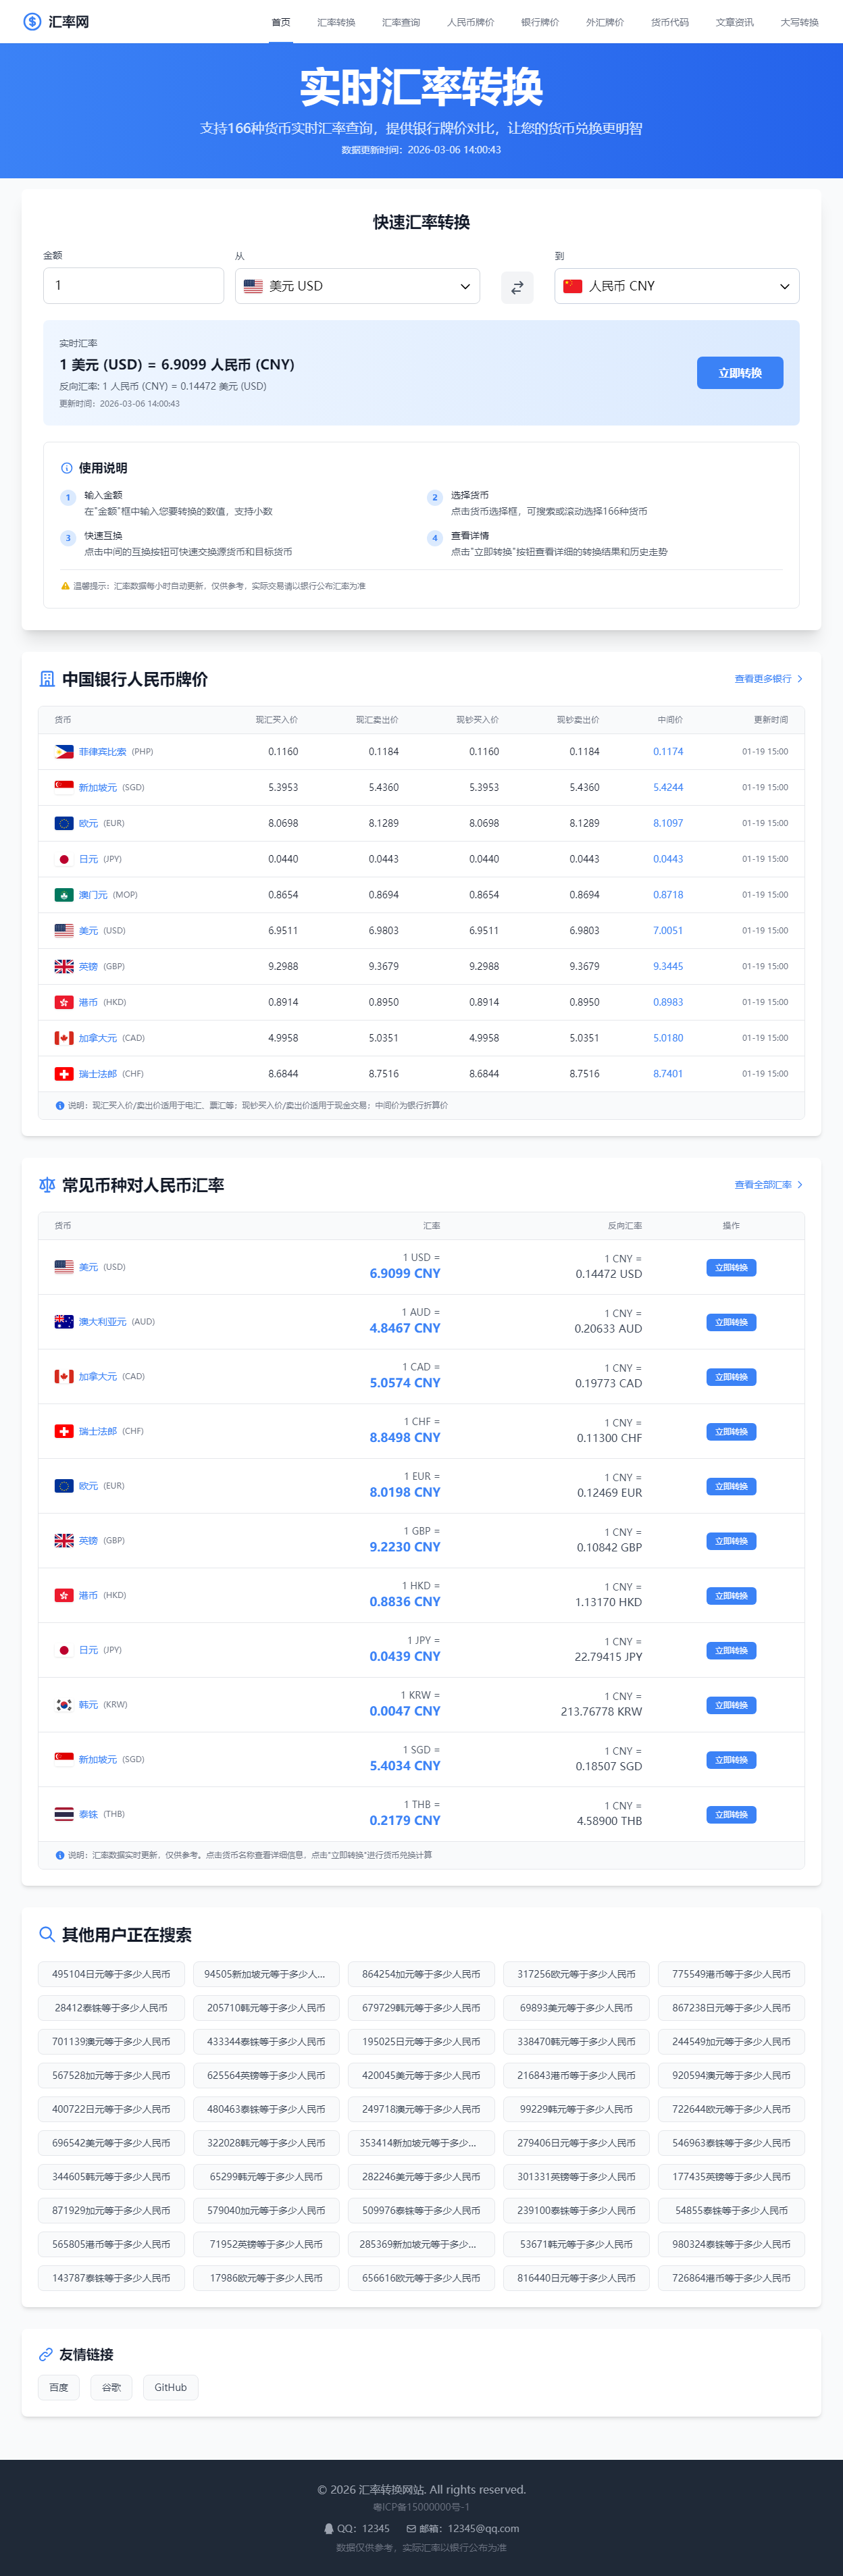Click the 金额 amount input field
This screenshot has height=2576, width=843.
133,286
